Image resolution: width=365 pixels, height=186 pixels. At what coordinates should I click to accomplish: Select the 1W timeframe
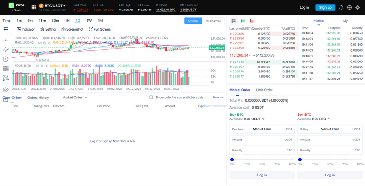[x=89, y=21]
